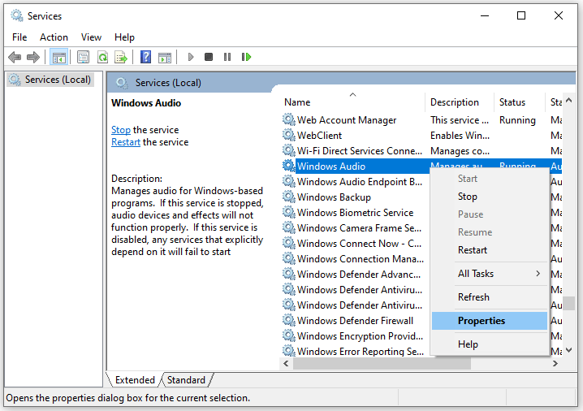Click the gear icon beside Windows Biometric Service

tap(288, 212)
